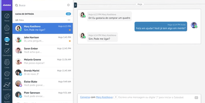Open inbox settings gear icon

pos(68,5)
